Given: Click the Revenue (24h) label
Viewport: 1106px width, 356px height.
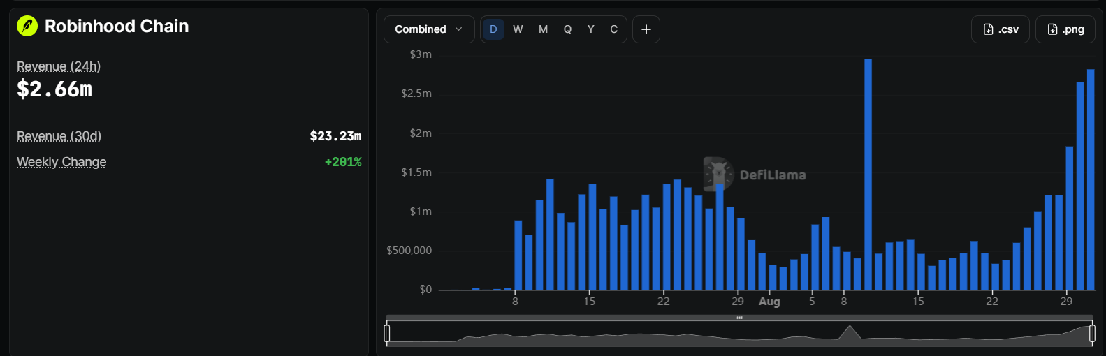Looking at the screenshot, I should click(x=59, y=66).
